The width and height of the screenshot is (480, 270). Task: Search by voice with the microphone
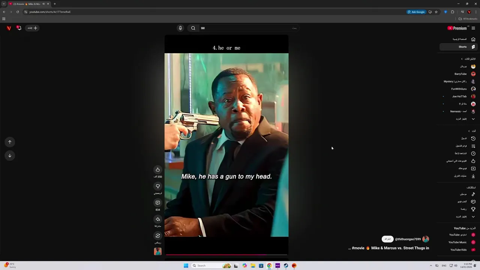pyautogui.click(x=180, y=28)
